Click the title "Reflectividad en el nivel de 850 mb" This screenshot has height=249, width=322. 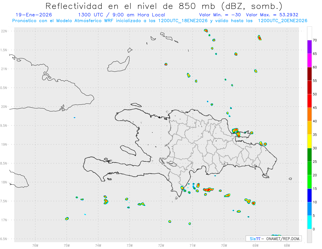click(131, 6)
